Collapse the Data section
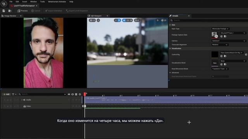 click(170, 25)
